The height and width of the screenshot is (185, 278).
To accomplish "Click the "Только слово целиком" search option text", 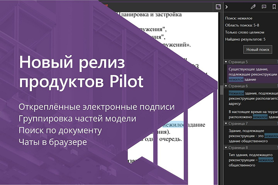I will click(244, 32).
